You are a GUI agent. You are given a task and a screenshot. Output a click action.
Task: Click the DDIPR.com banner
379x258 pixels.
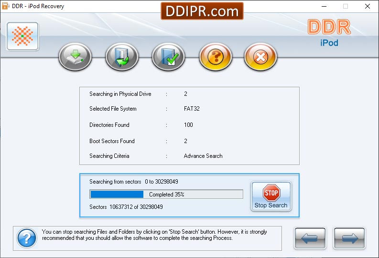click(202, 11)
